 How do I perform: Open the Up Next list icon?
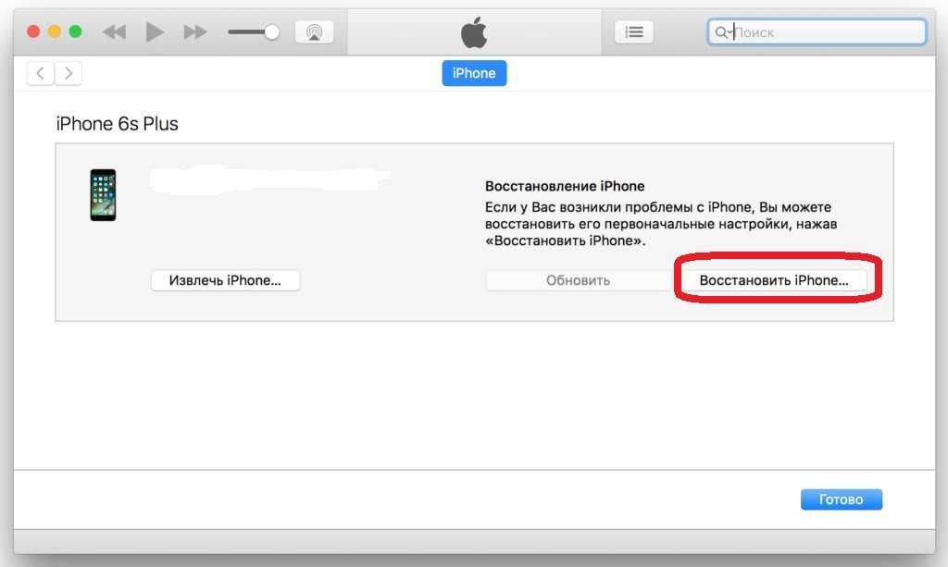(633, 32)
